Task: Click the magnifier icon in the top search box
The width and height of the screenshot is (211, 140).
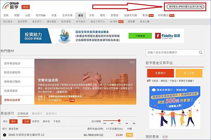Action: (x=201, y=7)
